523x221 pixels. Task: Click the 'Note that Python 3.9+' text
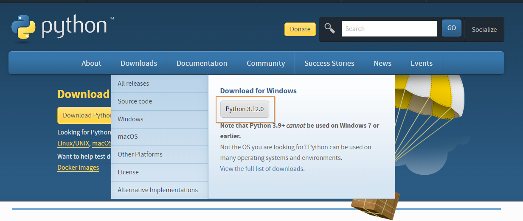click(x=252, y=126)
